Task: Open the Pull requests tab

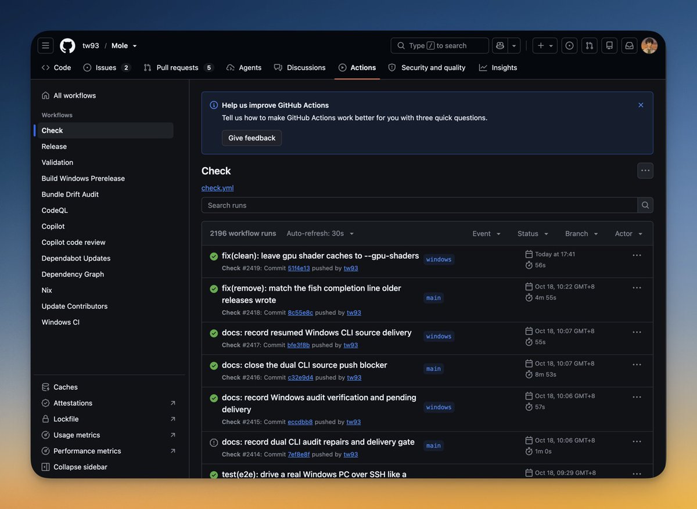Action: click(178, 68)
